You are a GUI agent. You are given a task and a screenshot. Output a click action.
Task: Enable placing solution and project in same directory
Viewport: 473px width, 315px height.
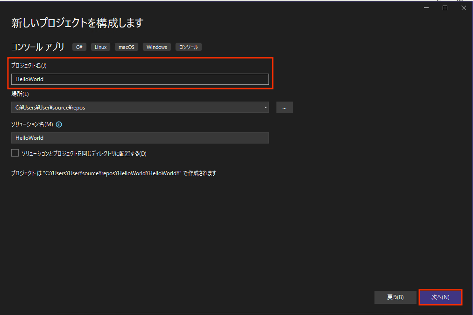pos(15,153)
